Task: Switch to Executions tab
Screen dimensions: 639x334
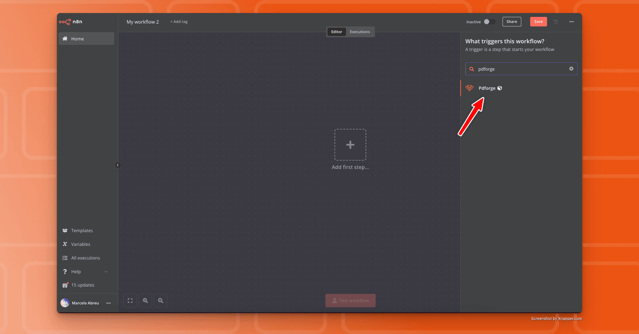Action: (360, 32)
